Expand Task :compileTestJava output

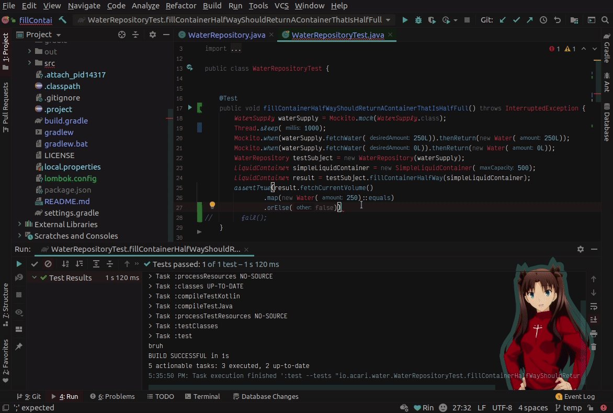click(151, 306)
